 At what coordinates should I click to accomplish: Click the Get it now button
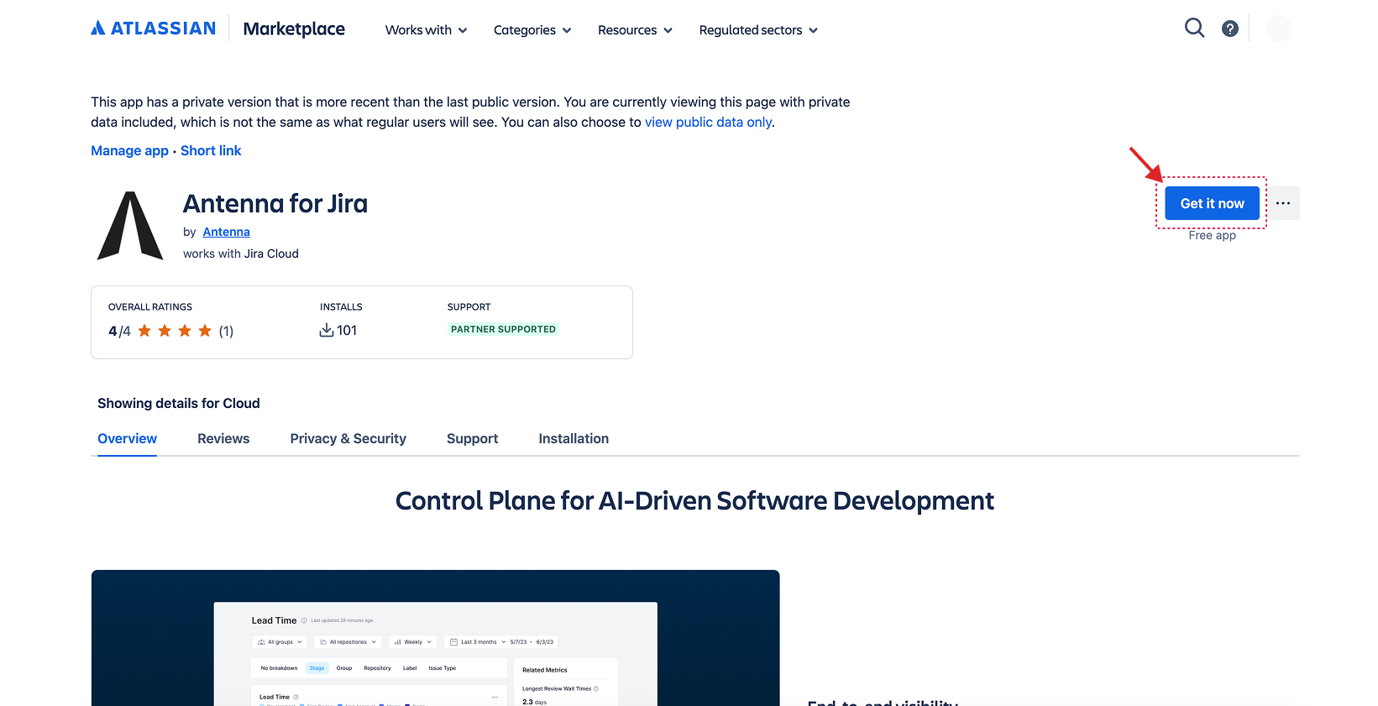click(x=1212, y=203)
